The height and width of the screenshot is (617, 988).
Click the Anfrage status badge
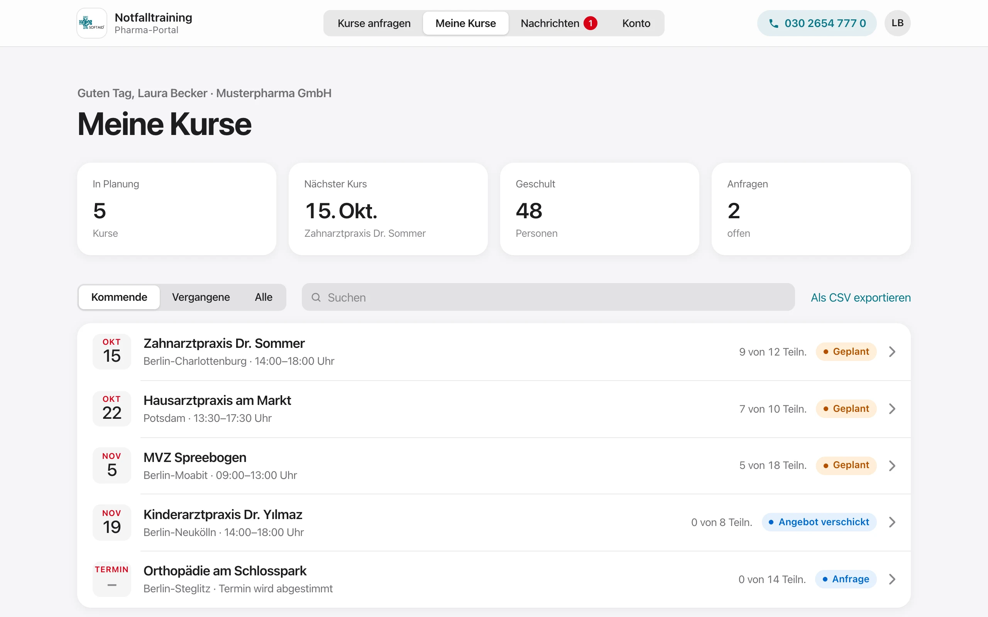pyautogui.click(x=846, y=580)
